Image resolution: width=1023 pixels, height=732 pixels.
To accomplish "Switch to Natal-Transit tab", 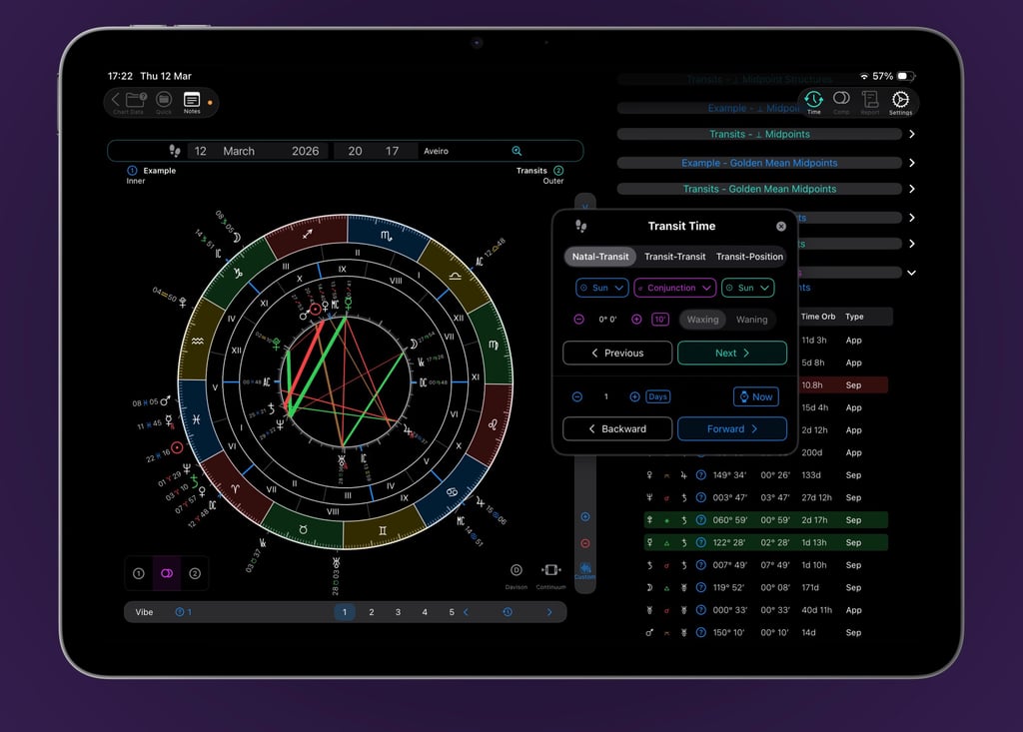I will (x=600, y=257).
